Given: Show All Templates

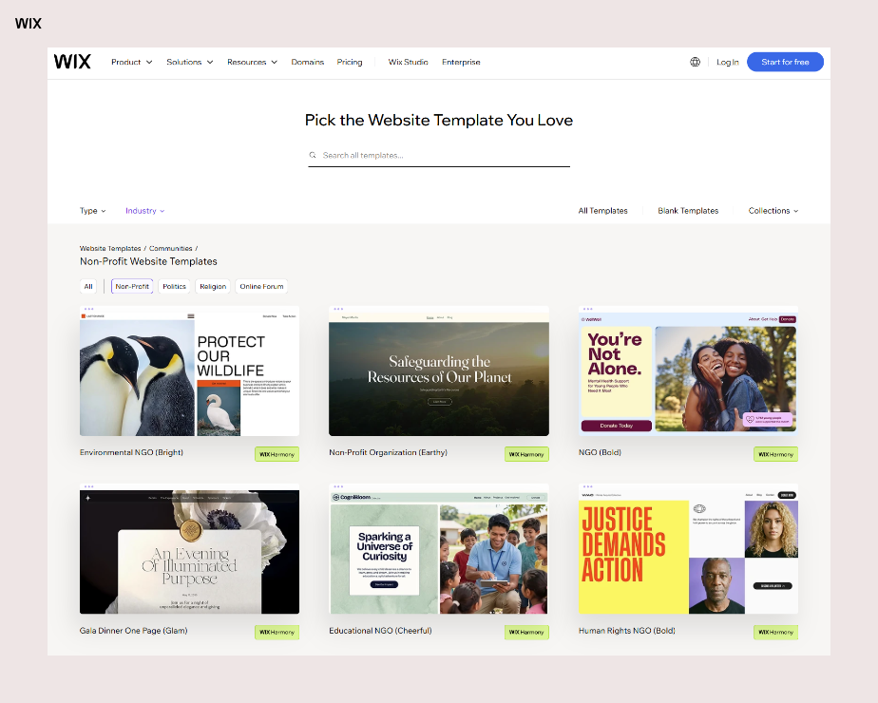Looking at the screenshot, I should click(x=603, y=211).
